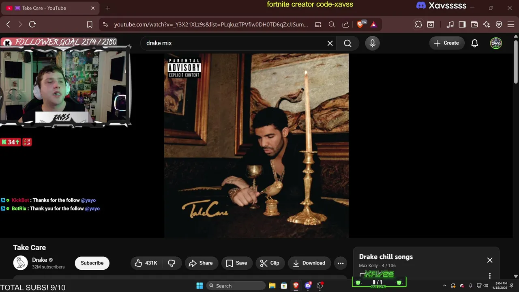
Task: Open a new browser tab
Action: [x=107, y=8]
